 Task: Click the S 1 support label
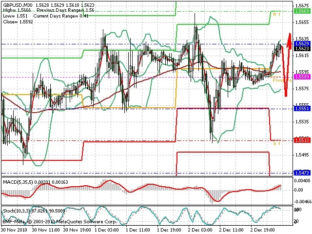(276, 143)
